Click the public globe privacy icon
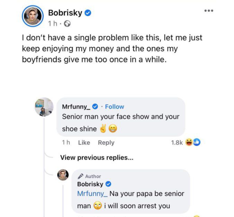The width and height of the screenshot is (234, 217). [x=67, y=24]
